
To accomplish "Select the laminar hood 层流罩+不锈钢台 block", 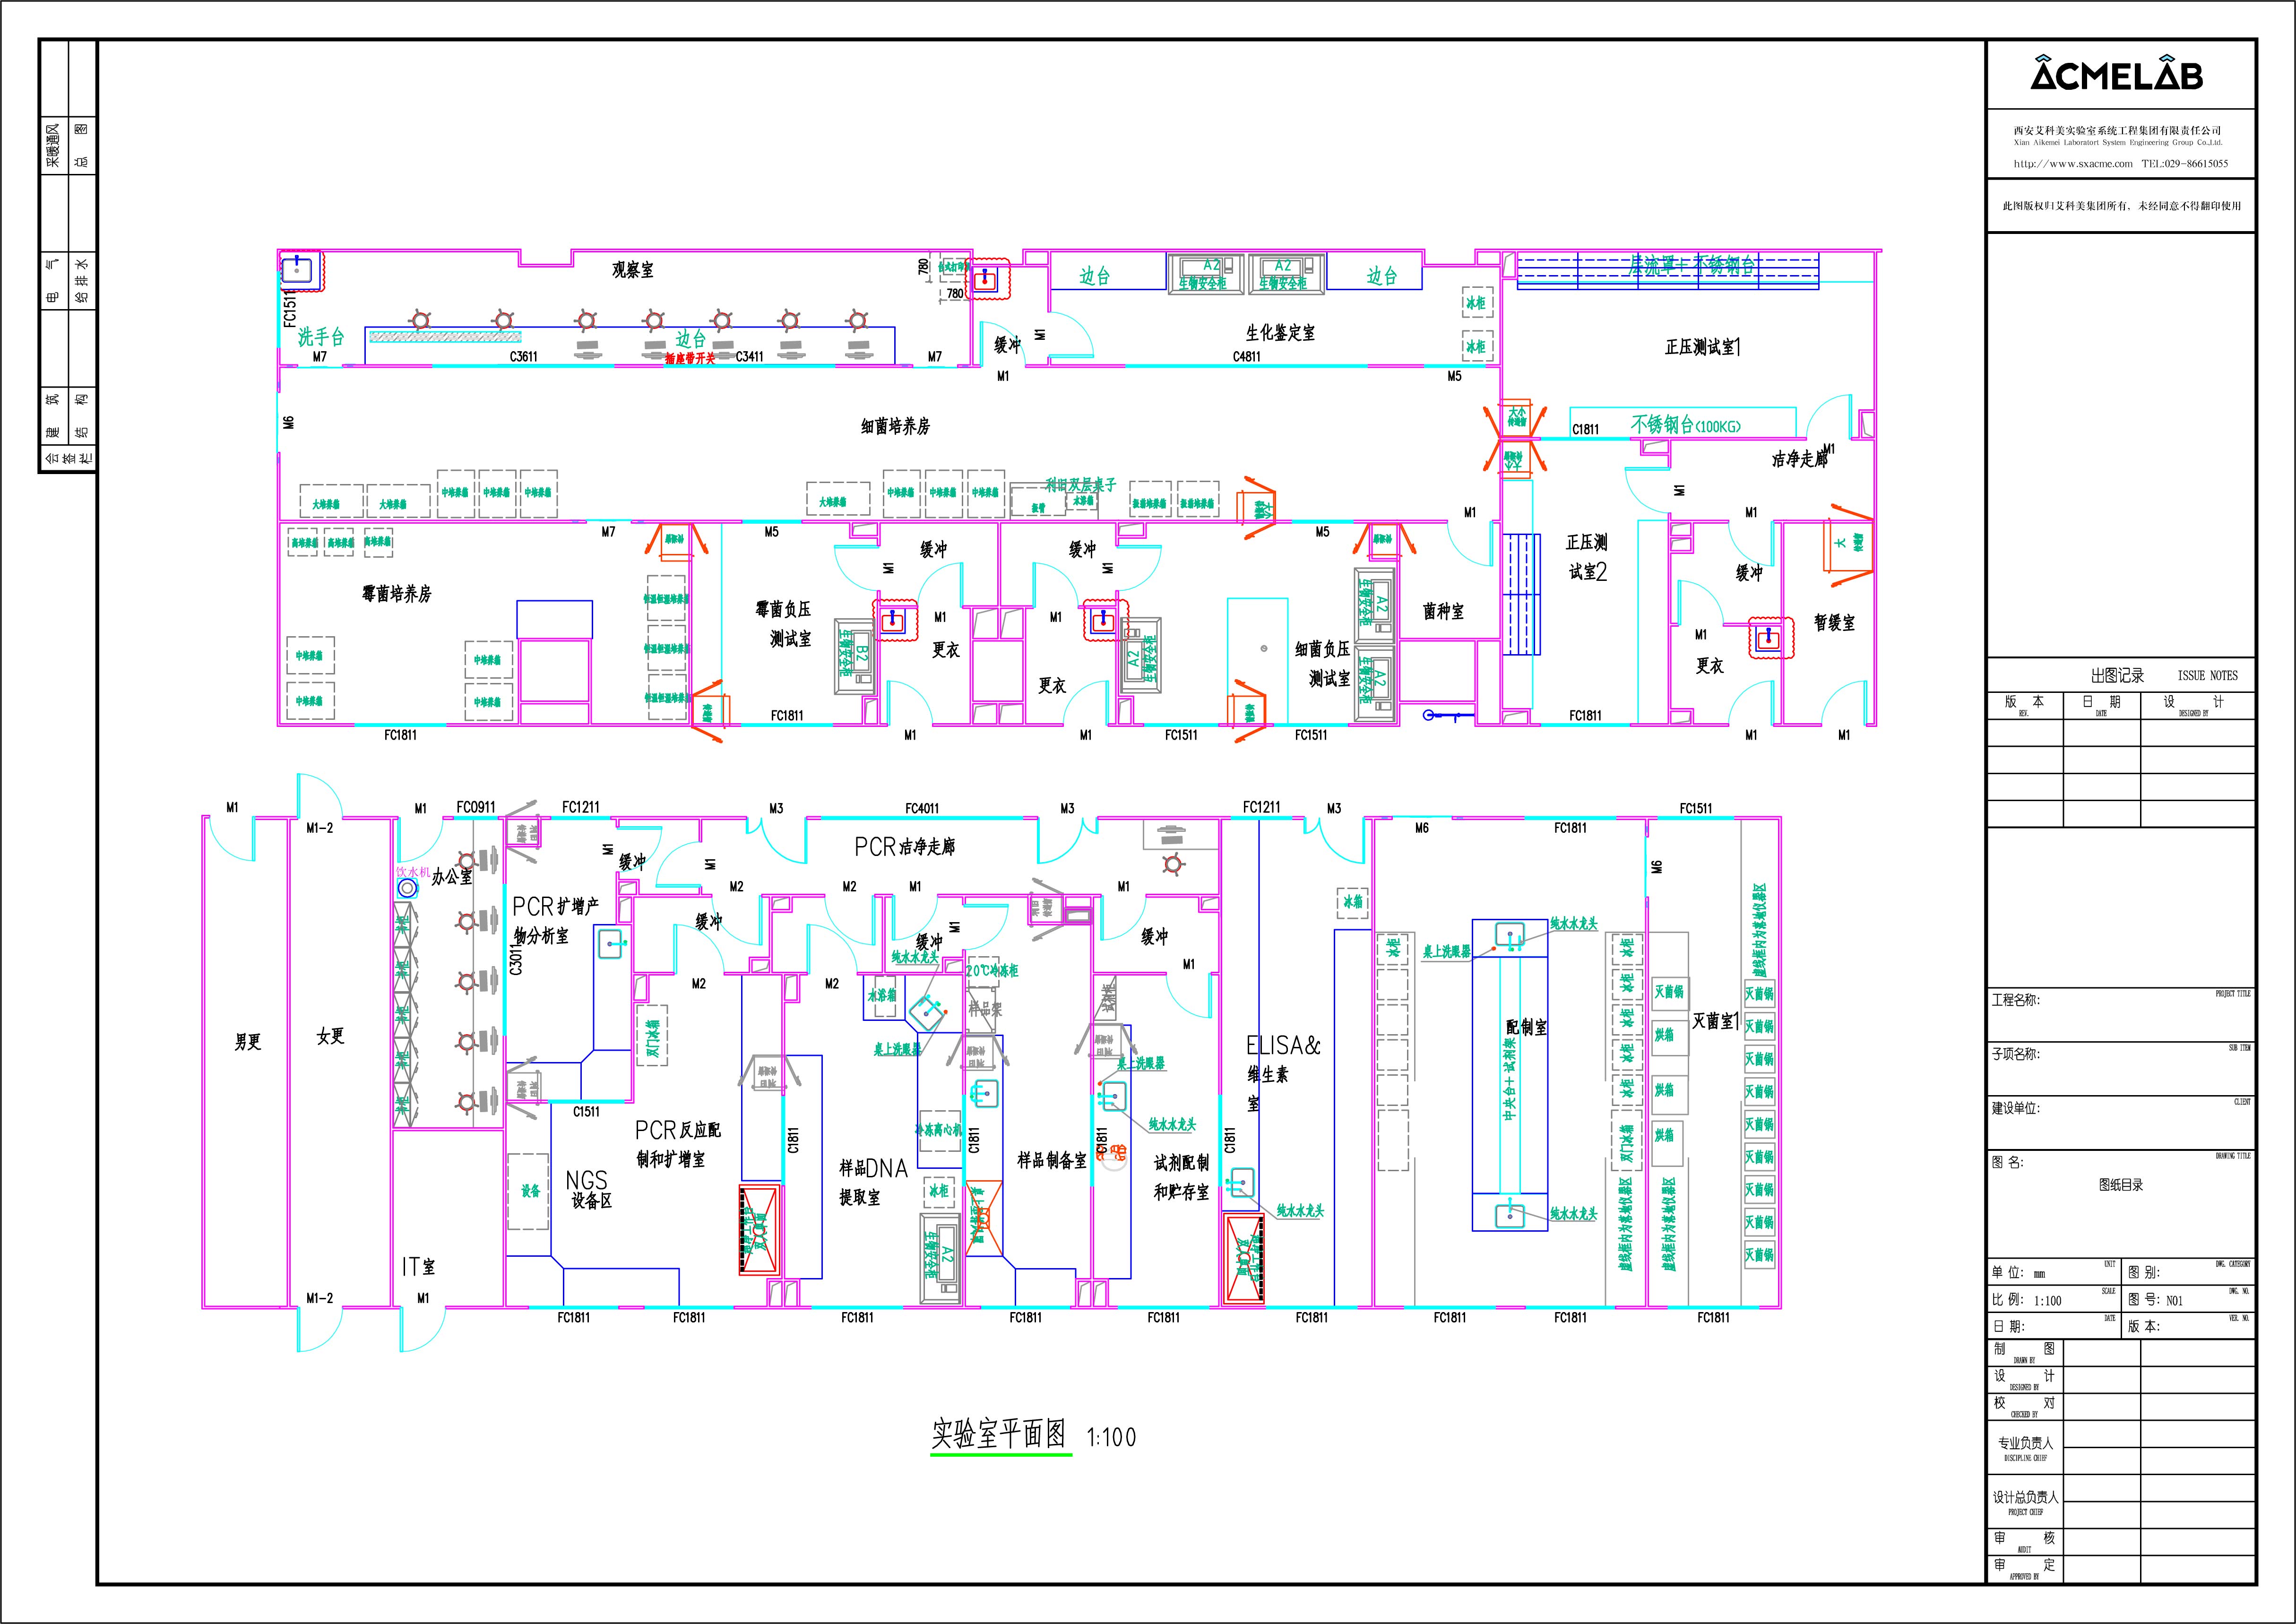I will [1668, 270].
